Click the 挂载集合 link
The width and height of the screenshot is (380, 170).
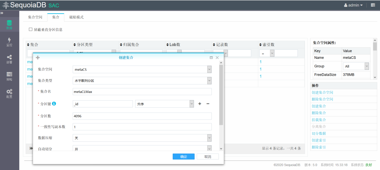click(319, 120)
